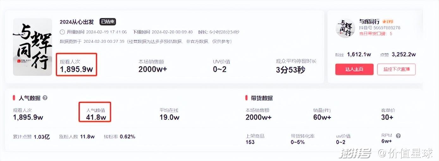Open the large 与辉同行 livestream cover thumbnail
The height and width of the screenshot is (161, 439).
[33, 47]
